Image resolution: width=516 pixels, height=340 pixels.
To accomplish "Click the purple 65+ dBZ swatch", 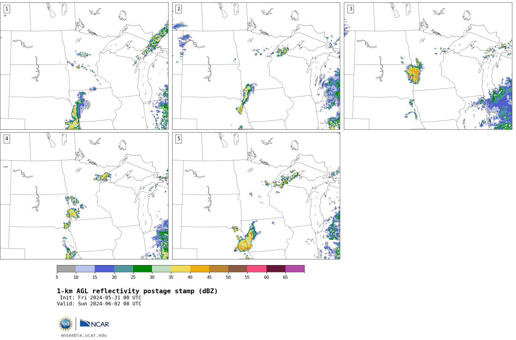I will point(295,269).
